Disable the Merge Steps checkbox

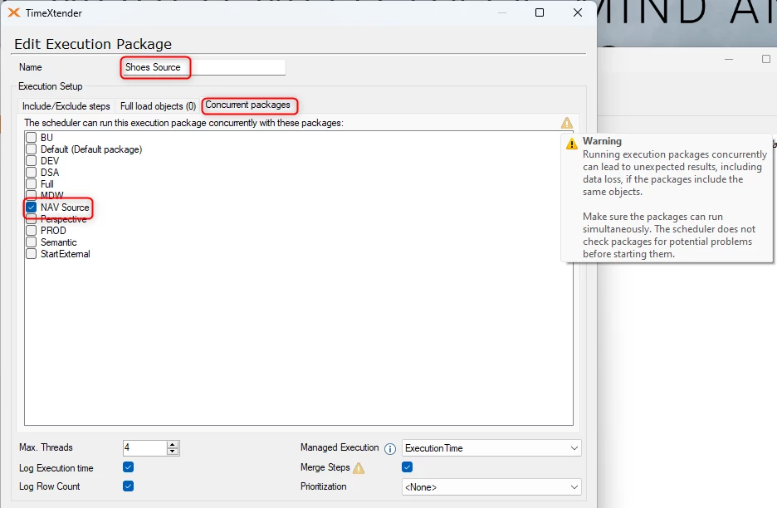click(x=408, y=466)
